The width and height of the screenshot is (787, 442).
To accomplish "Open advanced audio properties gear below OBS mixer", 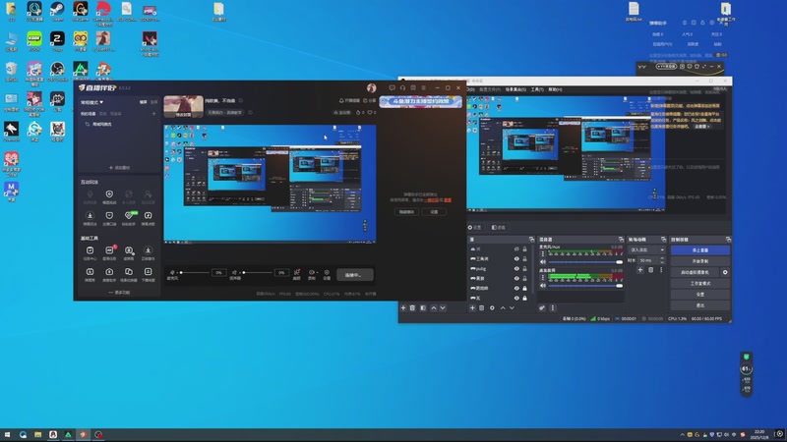I will coord(542,308).
